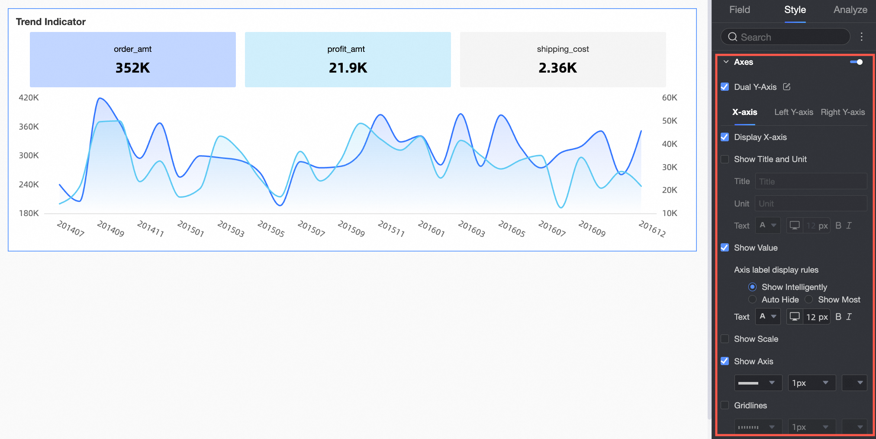876x439 pixels.
Task: Click the 60K right axis value
Action: pyautogui.click(x=670, y=98)
